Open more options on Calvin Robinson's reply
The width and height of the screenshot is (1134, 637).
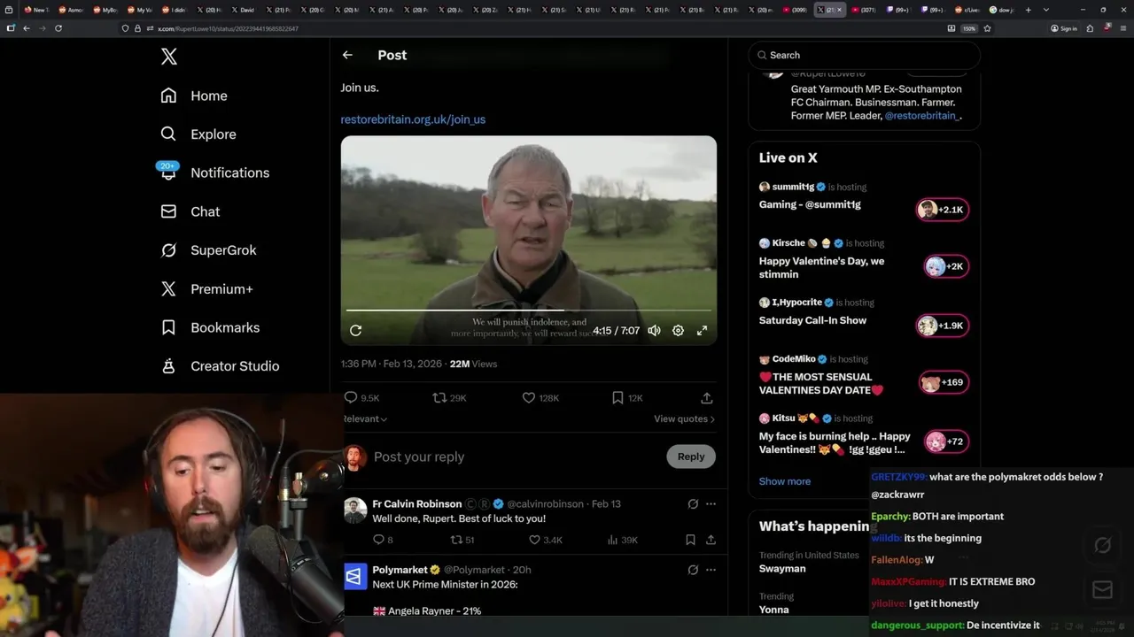pyautogui.click(x=711, y=503)
